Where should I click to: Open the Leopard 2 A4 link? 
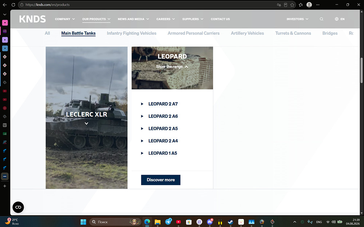tap(163, 141)
